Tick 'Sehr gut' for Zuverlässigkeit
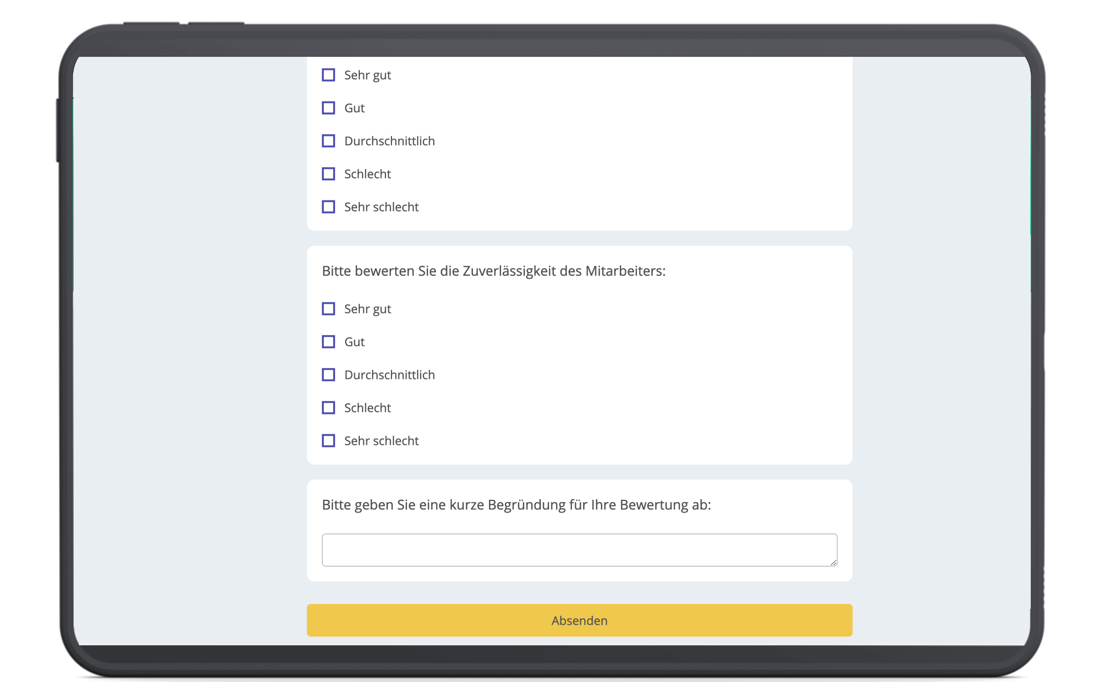The height and width of the screenshot is (682, 1104). (x=328, y=308)
